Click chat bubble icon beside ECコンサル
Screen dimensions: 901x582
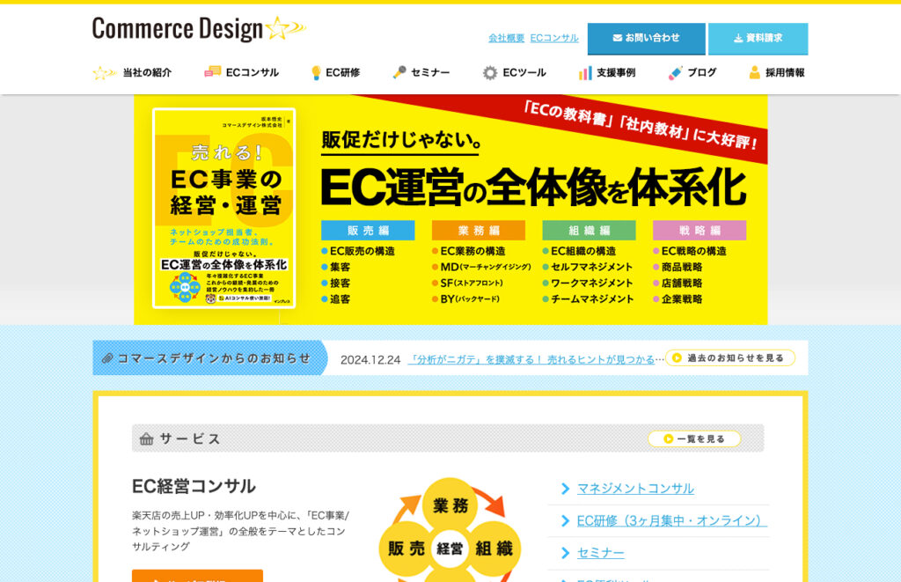pyautogui.click(x=213, y=72)
